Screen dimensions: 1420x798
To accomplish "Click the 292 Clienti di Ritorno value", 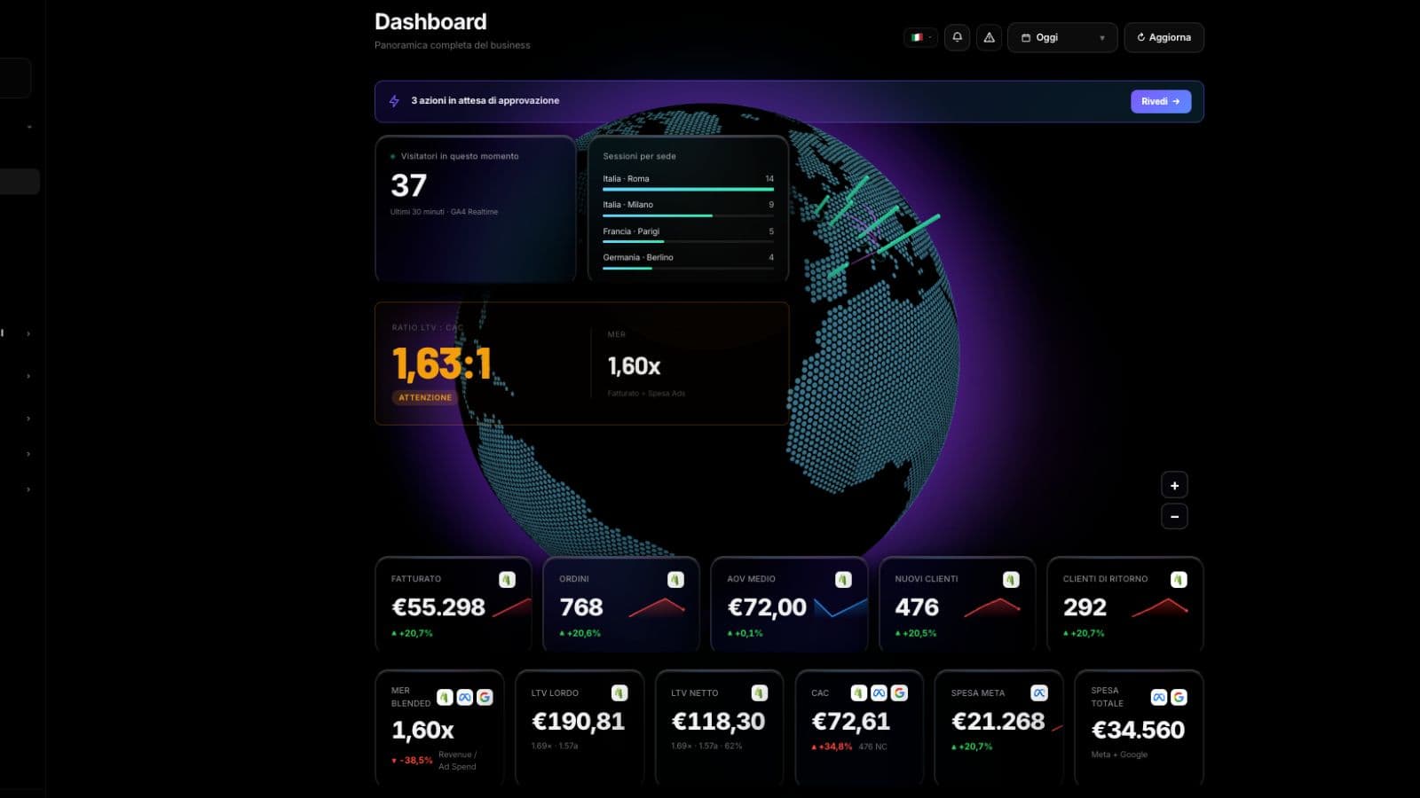I will pyautogui.click(x=1085, y=607).
